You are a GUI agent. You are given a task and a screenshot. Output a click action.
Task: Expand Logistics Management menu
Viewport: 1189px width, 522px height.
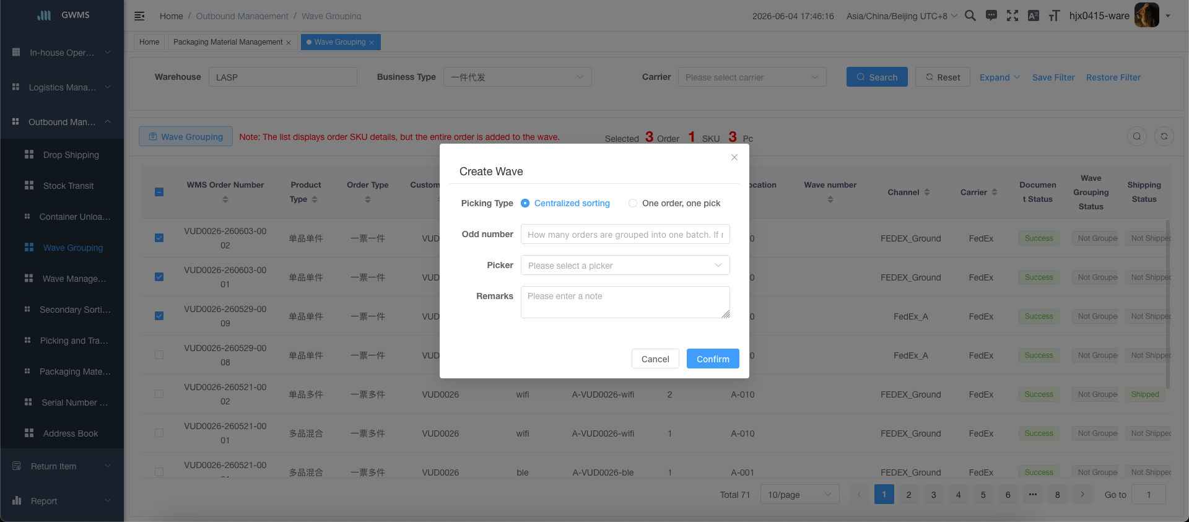pyautogui.click(x=62, y=87)
